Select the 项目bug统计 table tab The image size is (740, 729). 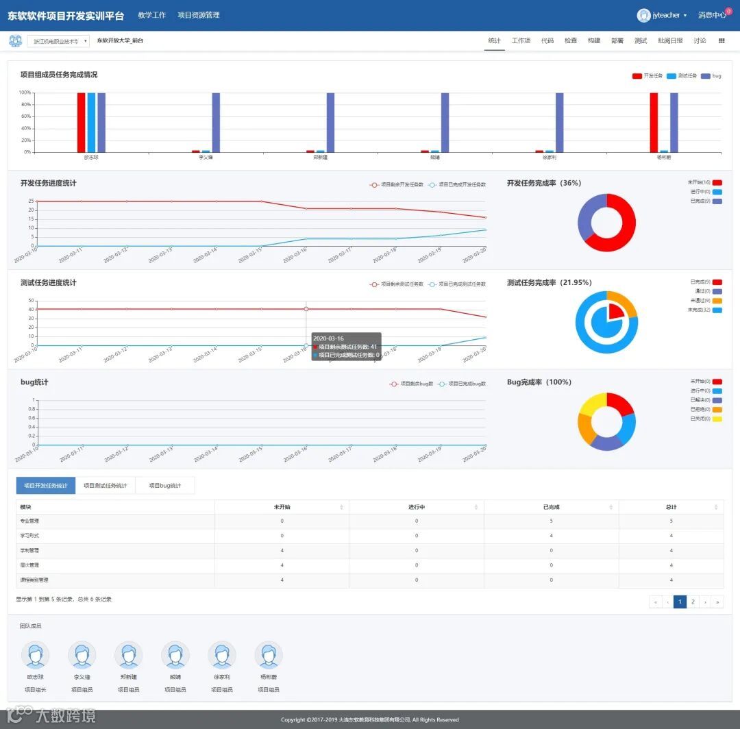(x=164, y=486)
